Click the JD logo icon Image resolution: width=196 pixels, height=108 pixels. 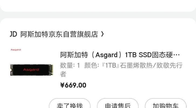(x=13, y=34)
